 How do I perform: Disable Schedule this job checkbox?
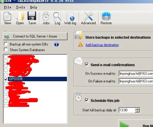[87, 100]
